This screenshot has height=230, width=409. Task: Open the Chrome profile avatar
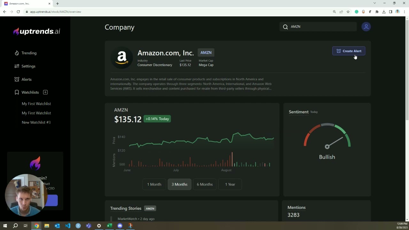397,12
